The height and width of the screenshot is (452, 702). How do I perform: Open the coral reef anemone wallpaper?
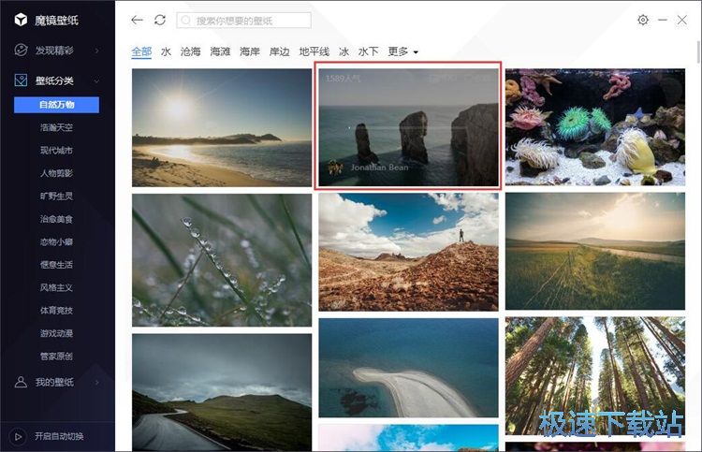coord(595,127)
